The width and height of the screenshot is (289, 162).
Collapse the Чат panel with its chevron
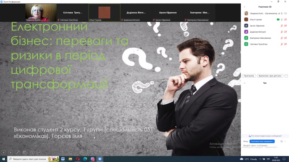click(x=245, y=83)
